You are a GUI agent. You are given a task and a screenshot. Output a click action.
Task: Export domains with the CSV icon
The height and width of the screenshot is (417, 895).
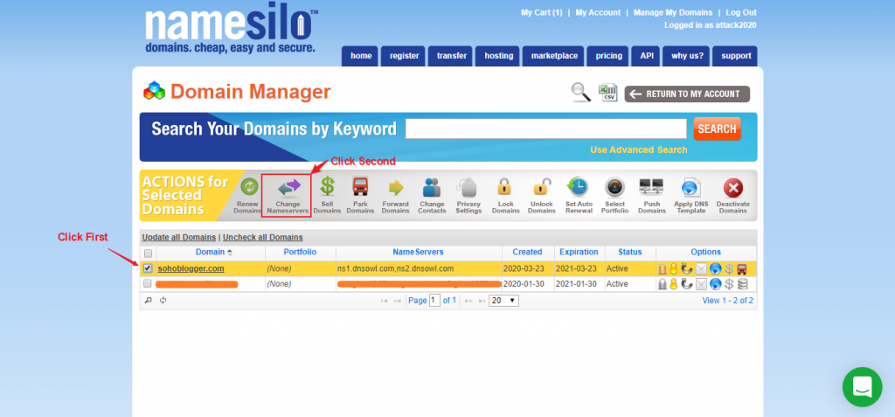pos(607,93)
